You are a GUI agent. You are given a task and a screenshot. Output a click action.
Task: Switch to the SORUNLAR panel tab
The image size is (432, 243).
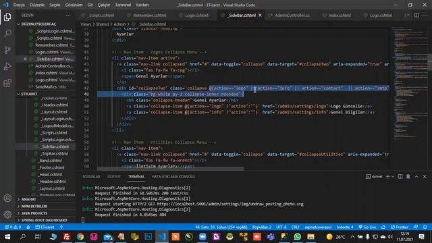tap(91, 176)
